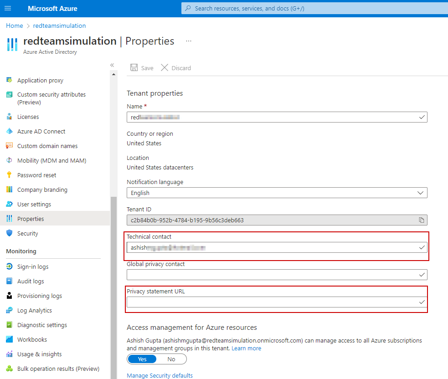Open the Azure AD Connect settings

pyautogui.click(x=41, y=131)
